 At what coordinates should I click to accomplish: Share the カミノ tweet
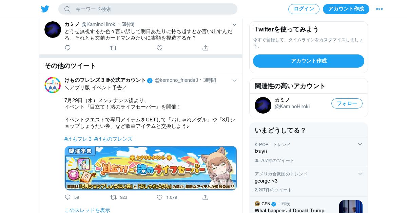click(205, 48)
